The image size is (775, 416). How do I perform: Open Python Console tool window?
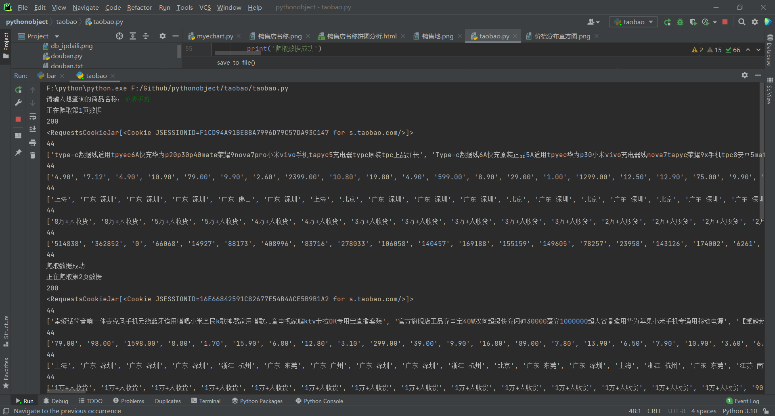coord(319,401)
